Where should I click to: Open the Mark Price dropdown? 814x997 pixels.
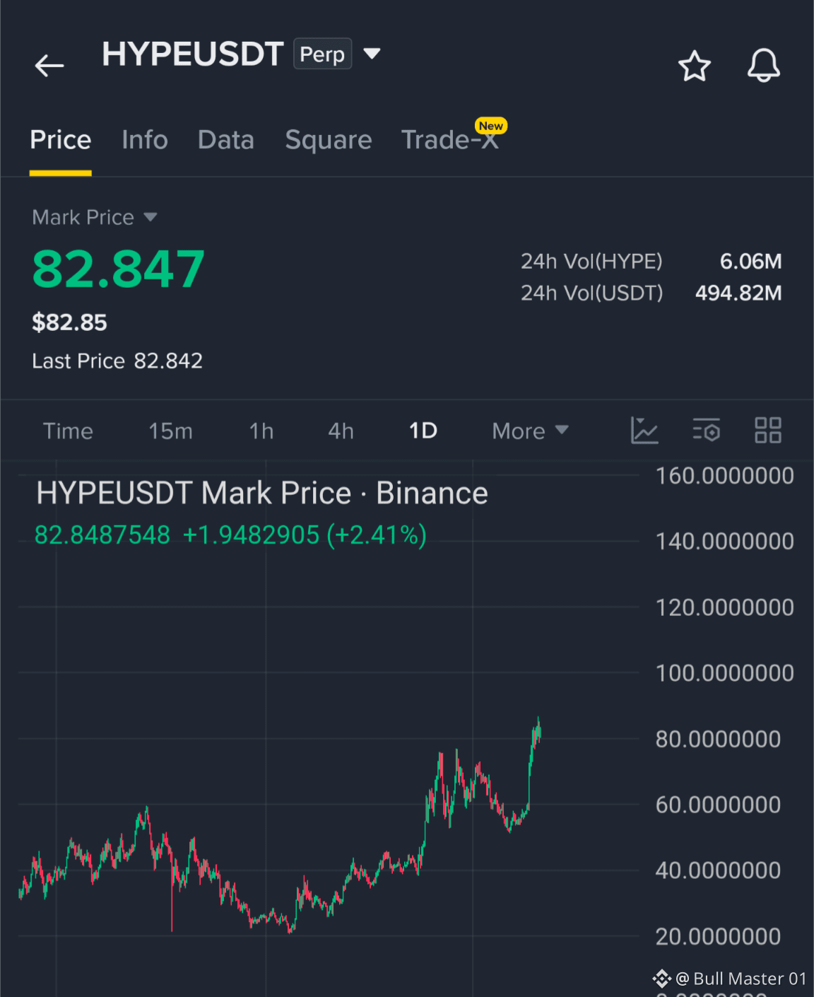[95, 217]
